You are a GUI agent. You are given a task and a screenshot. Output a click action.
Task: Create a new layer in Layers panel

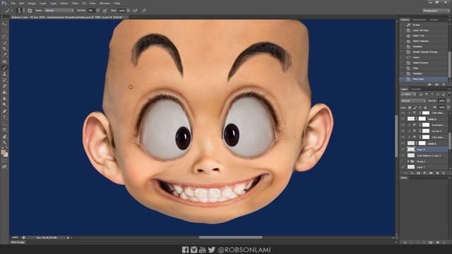coord(438,173)
